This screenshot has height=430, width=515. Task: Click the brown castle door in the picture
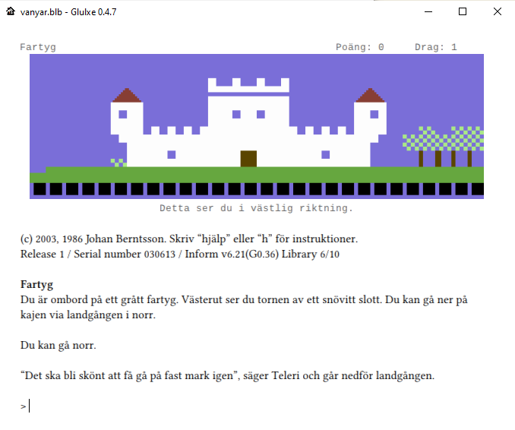pos(248,158)
